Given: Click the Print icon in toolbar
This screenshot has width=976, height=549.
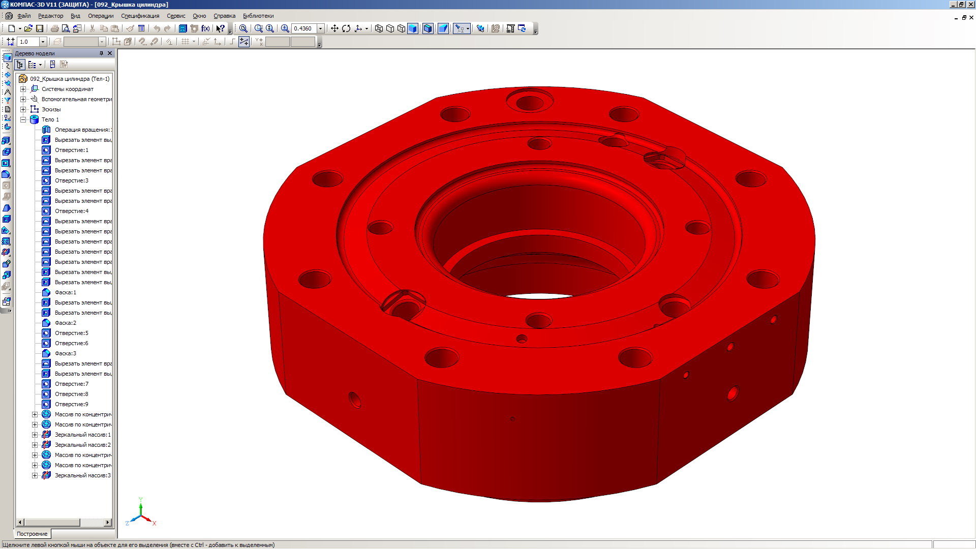Looking at the screenshot, I should click(54, 28).
